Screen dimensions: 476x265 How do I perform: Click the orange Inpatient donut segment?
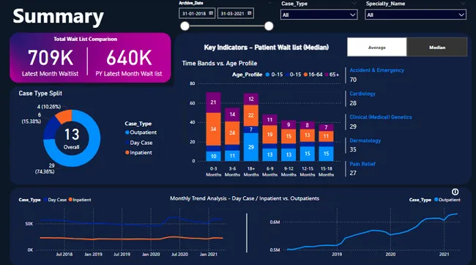[65, 116]
